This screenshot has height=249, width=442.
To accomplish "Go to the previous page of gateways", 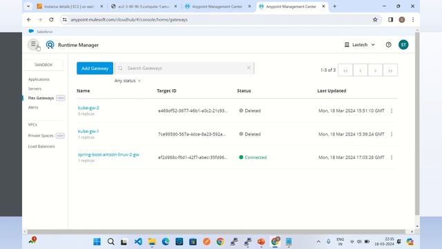I will pos(361,71).
